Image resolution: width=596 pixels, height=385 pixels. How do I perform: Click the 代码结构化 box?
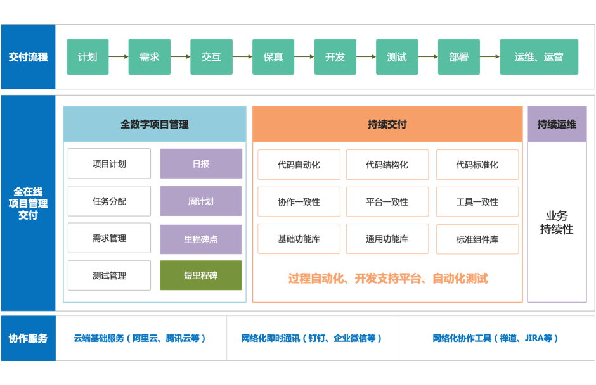click(387, 165)
